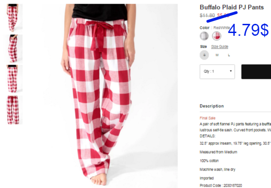Select size L

229,55
